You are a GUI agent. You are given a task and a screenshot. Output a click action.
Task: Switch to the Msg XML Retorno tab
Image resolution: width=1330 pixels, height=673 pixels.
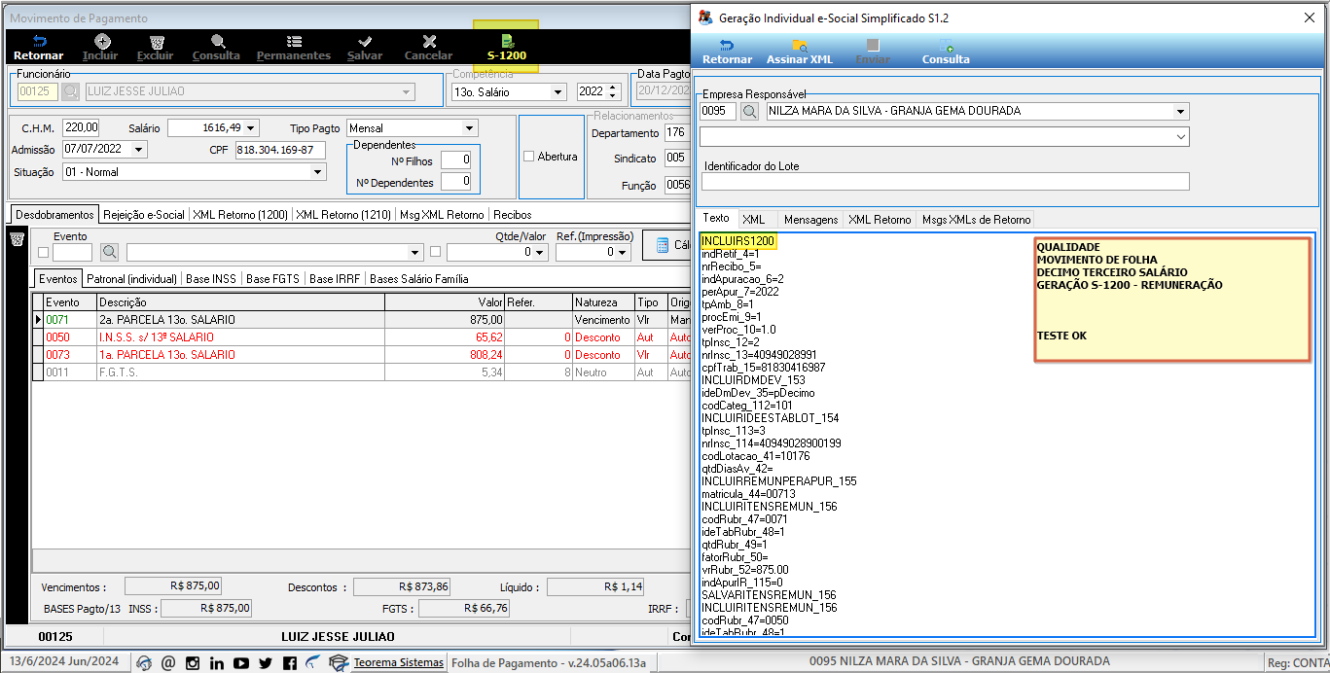[441, 215]
